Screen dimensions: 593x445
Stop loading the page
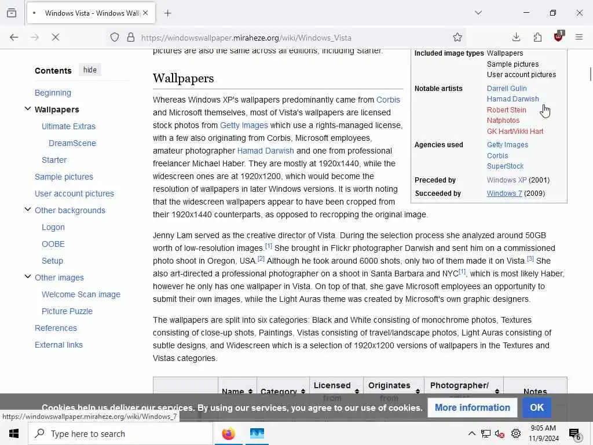[55, 37]
